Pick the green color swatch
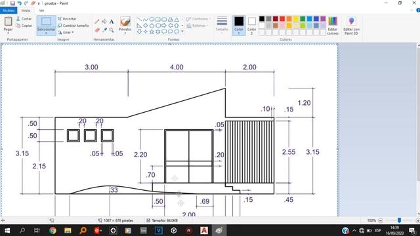 coord(303,19)
